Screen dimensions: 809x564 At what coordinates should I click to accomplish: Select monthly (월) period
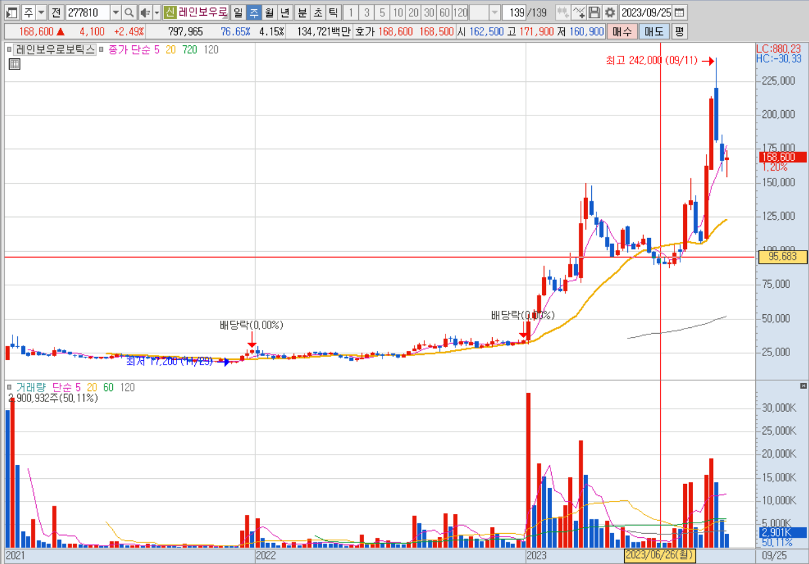[269, 12]
